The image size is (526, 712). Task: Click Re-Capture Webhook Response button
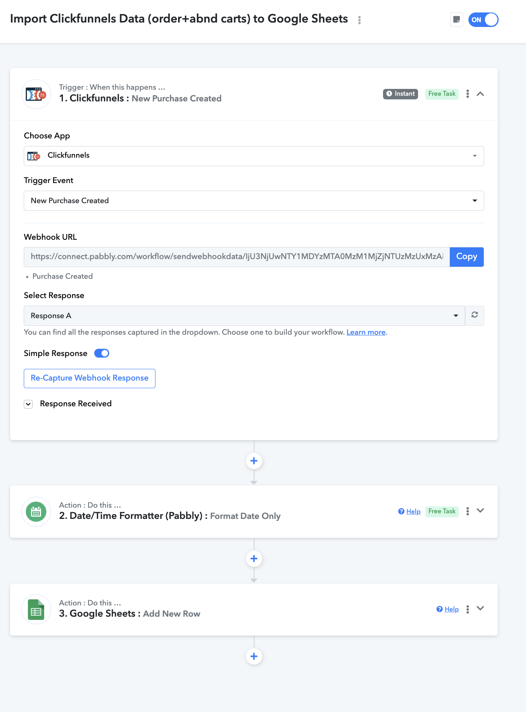pyautogui.click(x=89, y=378)
